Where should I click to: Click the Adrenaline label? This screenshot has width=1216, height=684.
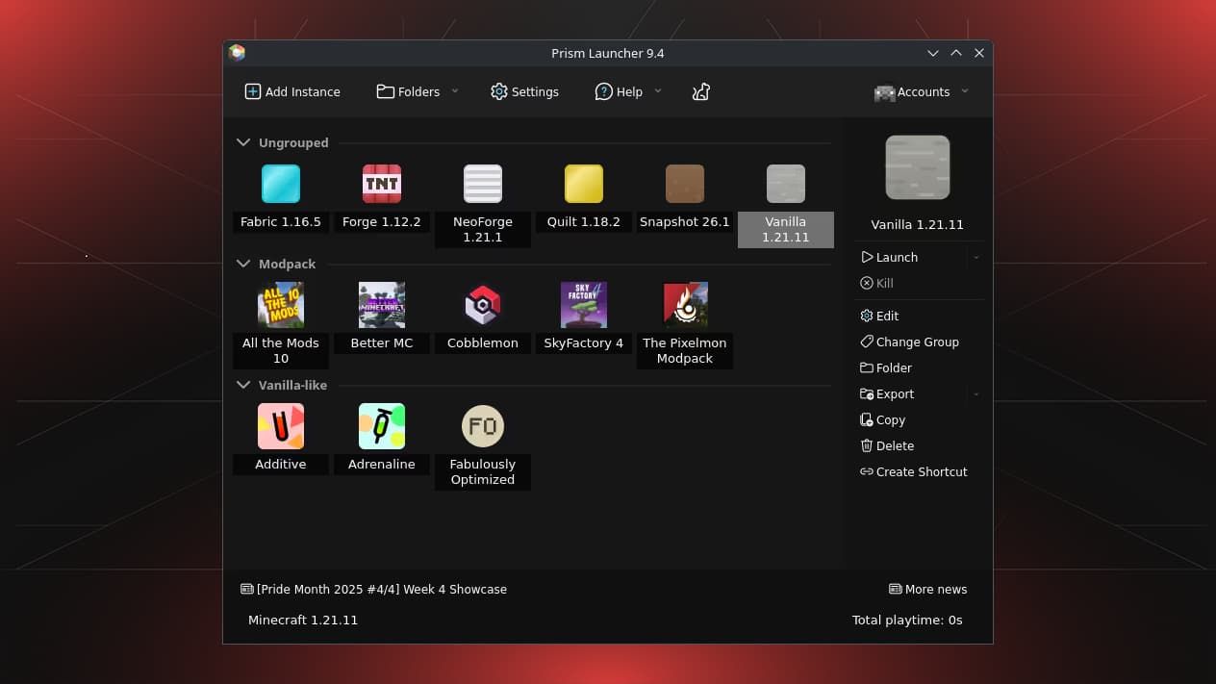pyautogui.click(x=382, y=464)
